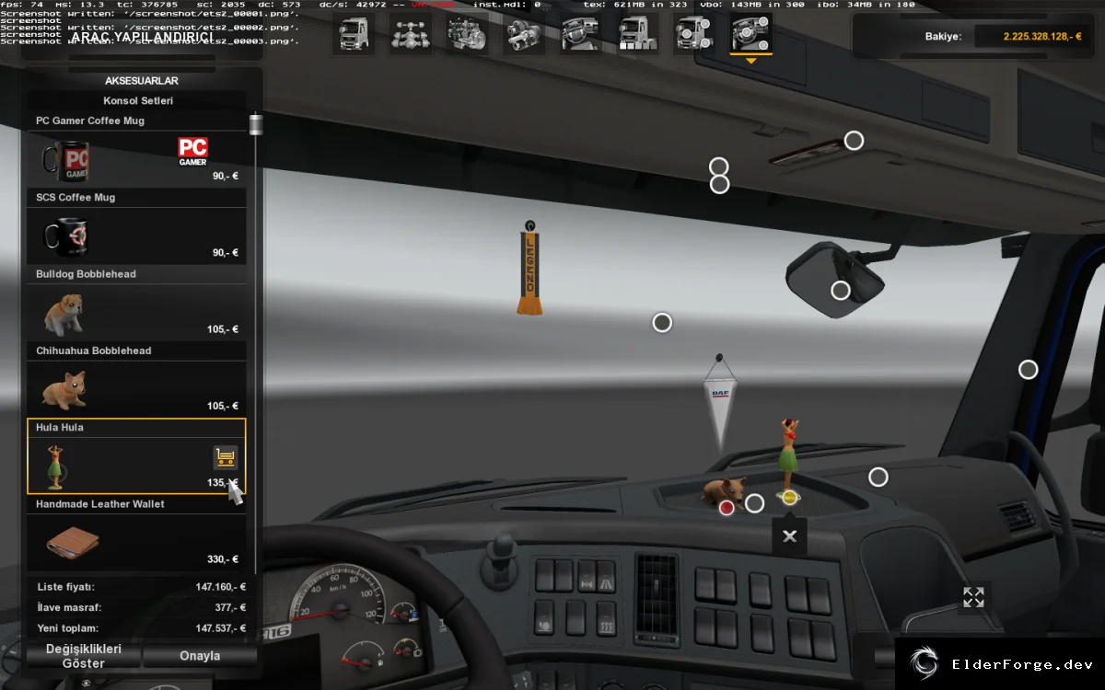Open the interior dashboard category
The height and width of the screenshot is (690, 1105).
click(x=581, y=34)
